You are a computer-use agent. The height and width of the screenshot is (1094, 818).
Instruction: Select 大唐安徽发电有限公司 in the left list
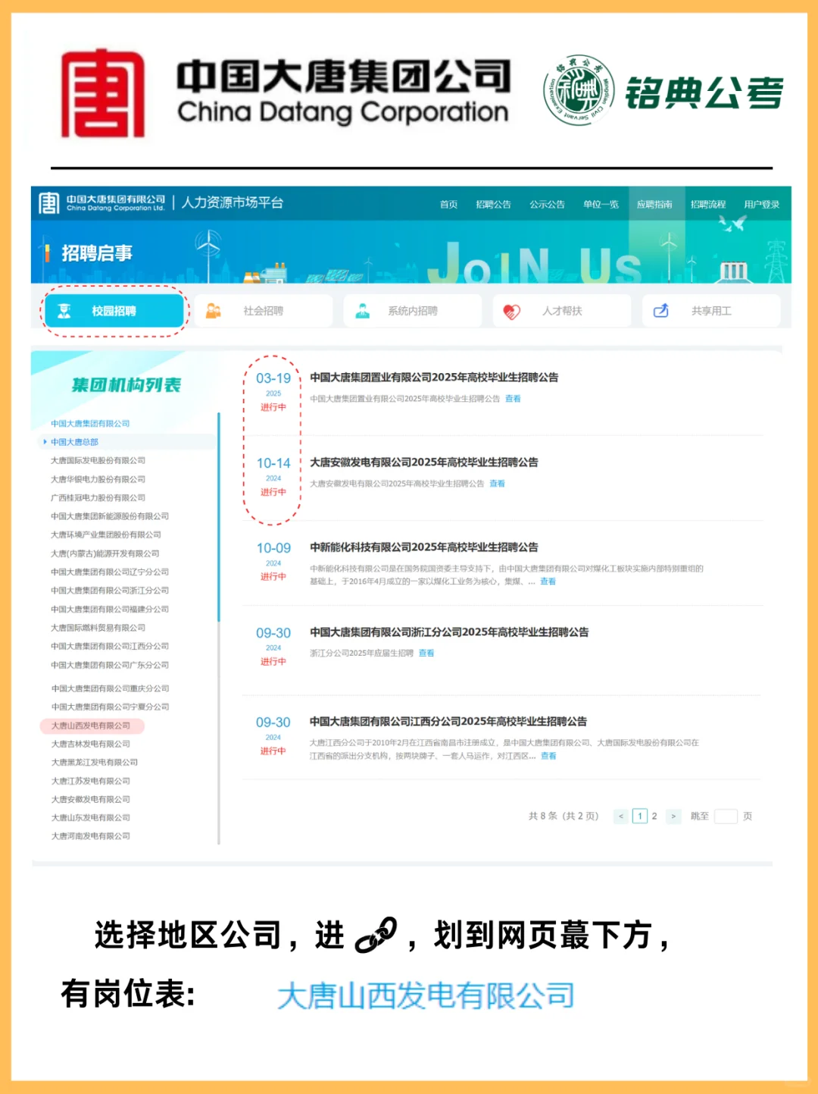click(x=90, y=800)
